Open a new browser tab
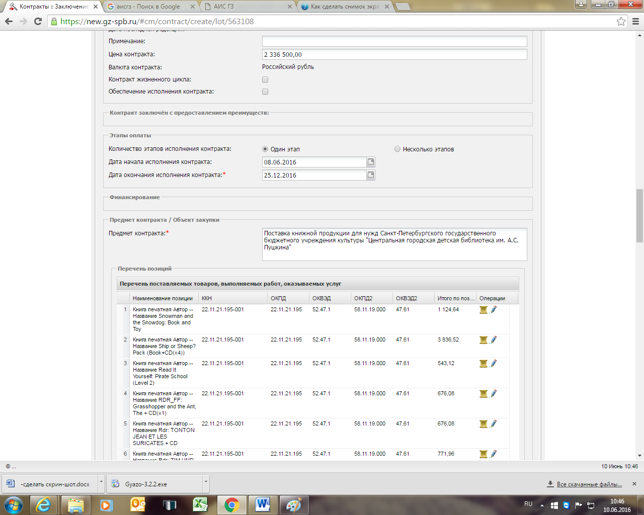The height and width of the screenshot is (515, 644). (x=403, y=7)
